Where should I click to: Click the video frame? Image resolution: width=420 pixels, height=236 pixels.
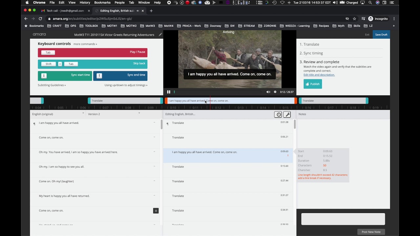(x=230, y=59)
